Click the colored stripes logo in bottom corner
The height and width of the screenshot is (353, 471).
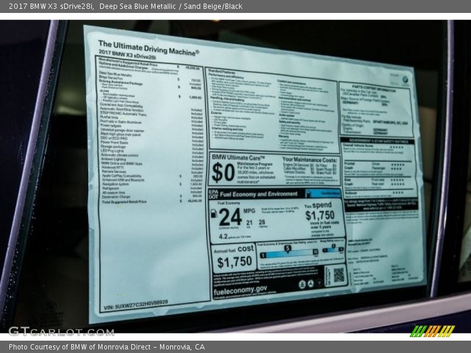pyautogui.click(x=432, y=331)
